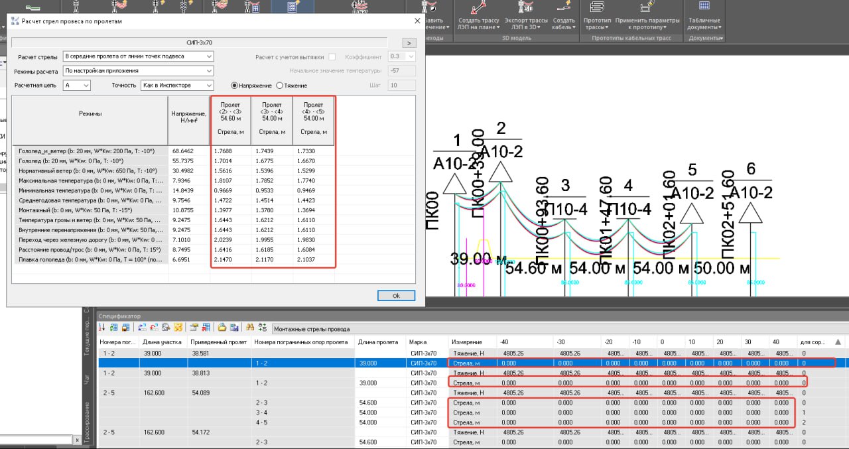This screenshot has width=849, height=449.
Task: Click the binoculars search icon in Спецификатор
Action: (x=249, y=327)
